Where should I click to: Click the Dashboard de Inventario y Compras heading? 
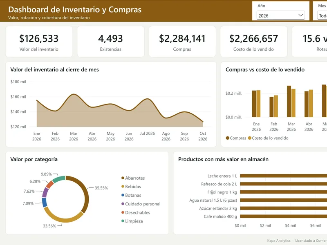pos(75,9)
